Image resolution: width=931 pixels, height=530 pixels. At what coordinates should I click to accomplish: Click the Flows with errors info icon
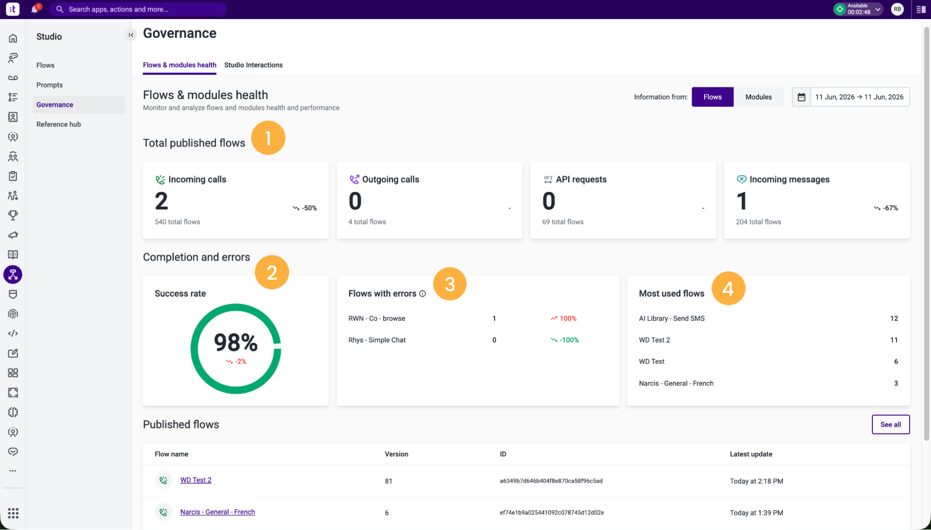422,294
